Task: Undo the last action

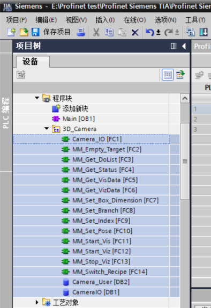Action: click(x=149, y=32)
